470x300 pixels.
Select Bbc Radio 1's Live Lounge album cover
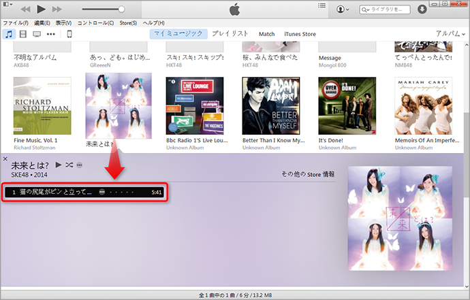[195, 106]
